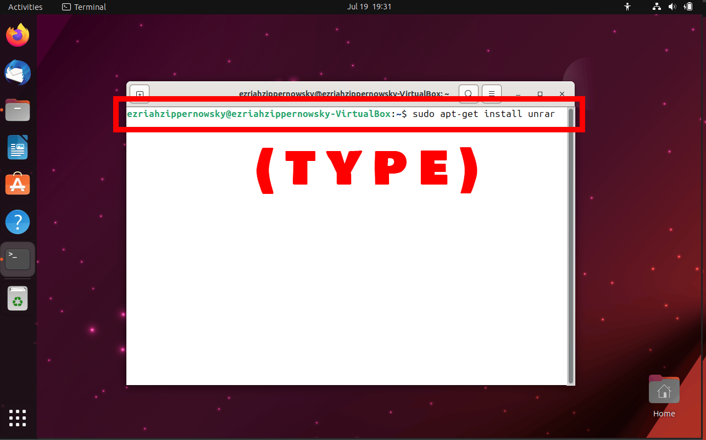Select the Terminal icon in the dock
Image resolution: width=706 pixels, height=440 pixels.
point(18,258)
